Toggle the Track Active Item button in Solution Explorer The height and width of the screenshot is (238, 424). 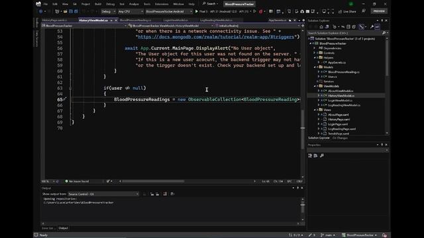[362, 26]
